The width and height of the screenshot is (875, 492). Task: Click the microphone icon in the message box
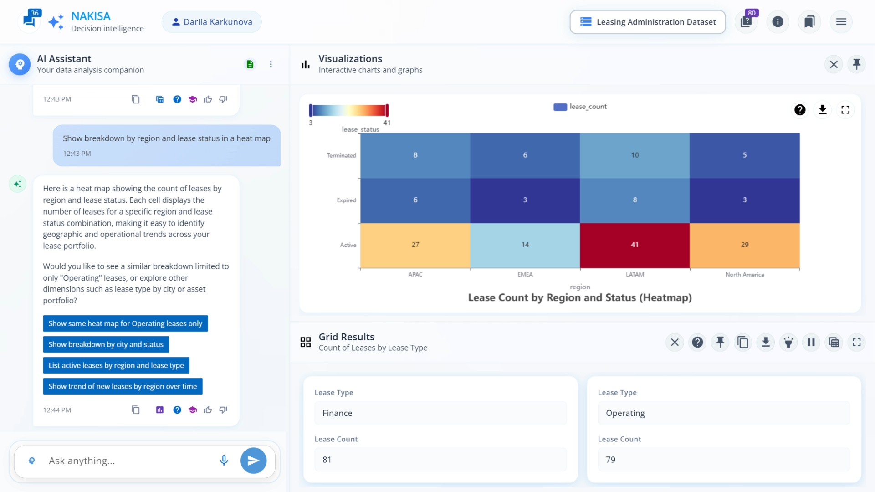click(x=224, y=461)
